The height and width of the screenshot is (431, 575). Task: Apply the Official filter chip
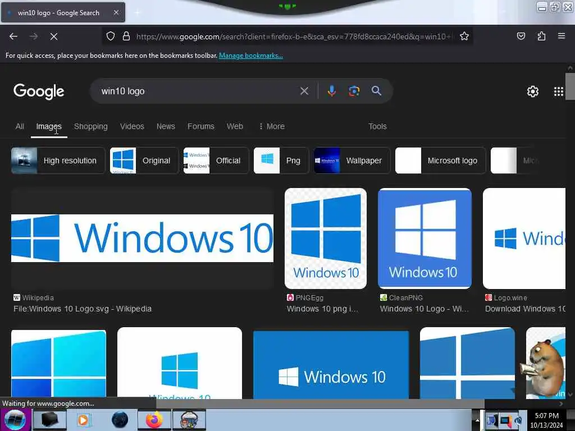pyautogui.click(x=216, y=161)
